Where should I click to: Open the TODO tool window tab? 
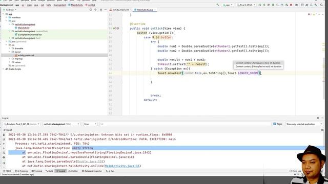[7, 171]
